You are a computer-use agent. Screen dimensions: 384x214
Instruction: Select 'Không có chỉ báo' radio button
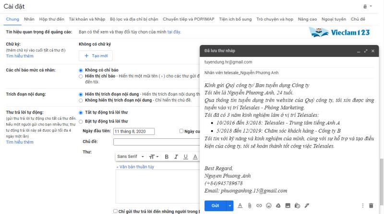point(81,70)
